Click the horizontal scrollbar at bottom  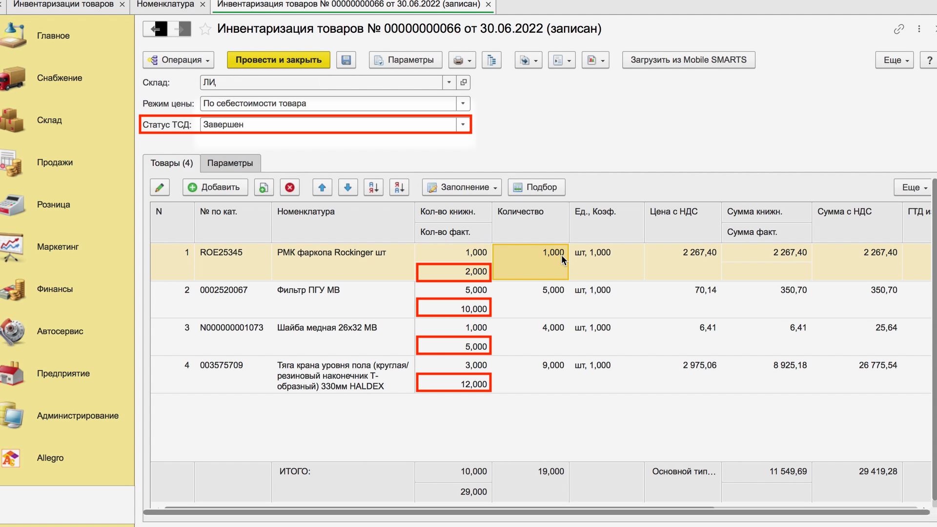(x=537, y=512)
